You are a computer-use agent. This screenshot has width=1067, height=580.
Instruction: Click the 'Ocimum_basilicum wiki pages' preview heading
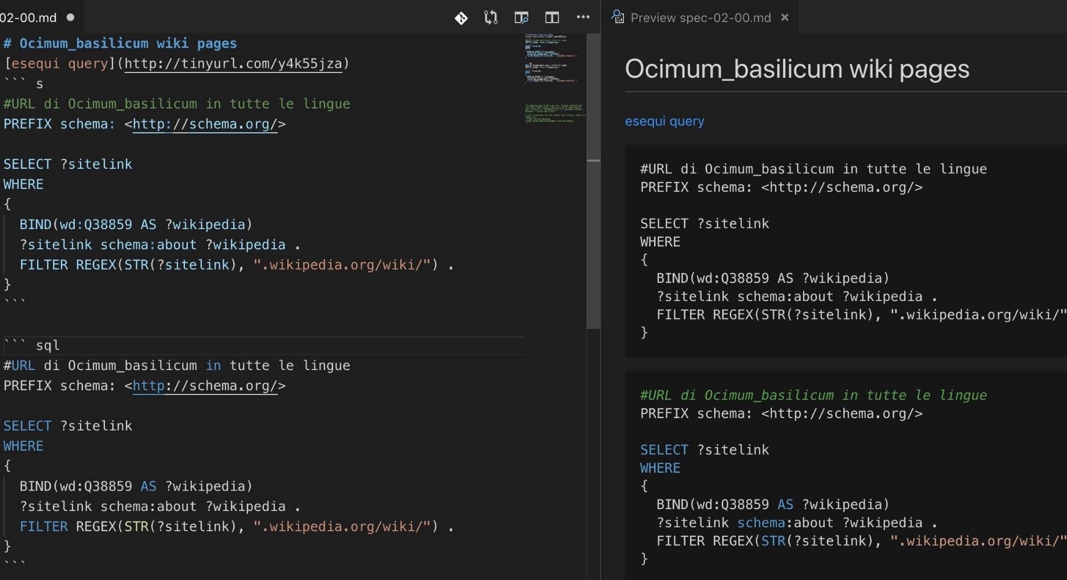point(796,69)
